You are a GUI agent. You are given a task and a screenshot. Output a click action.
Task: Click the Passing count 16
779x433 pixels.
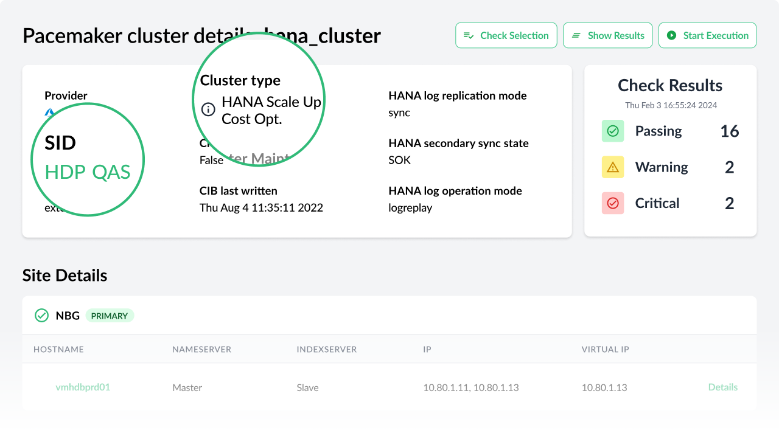pyautogui.click(x=730, y=131)
